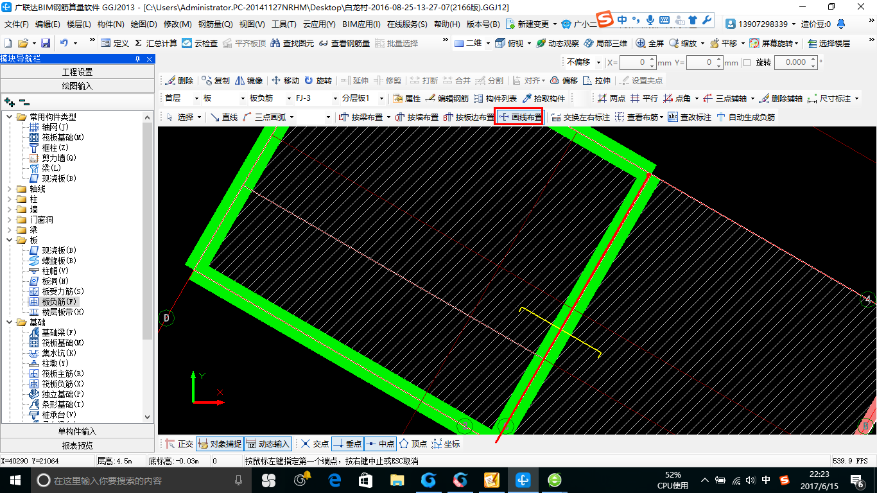The height and width of the screenshot is (493, 877).
Task: Click taskbar search box
Action: pos(140,480)
